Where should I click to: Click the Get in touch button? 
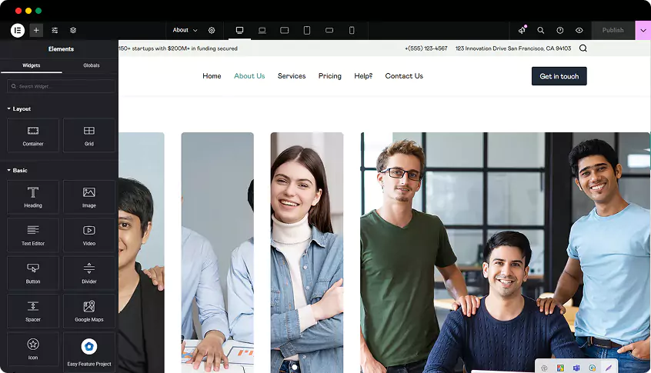click(x=559, y=76)
